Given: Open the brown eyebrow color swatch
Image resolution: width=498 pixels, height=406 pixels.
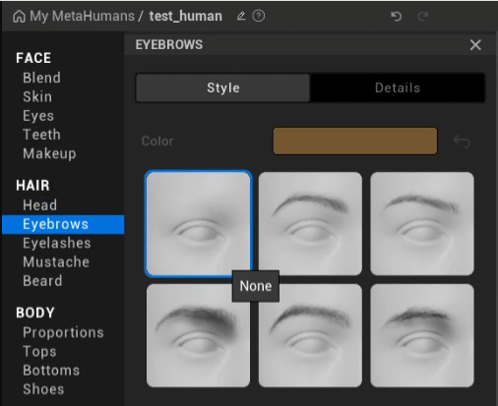Looking at the screenshot, I should tap(355, 141).
